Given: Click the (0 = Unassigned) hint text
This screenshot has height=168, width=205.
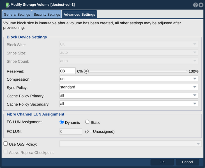Looking at the screenshot, I should tap(100, 132).
